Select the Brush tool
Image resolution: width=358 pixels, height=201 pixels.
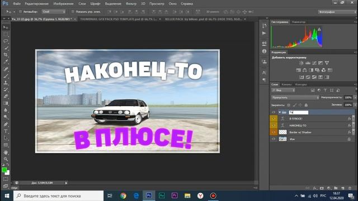click(x=6, y=76)
